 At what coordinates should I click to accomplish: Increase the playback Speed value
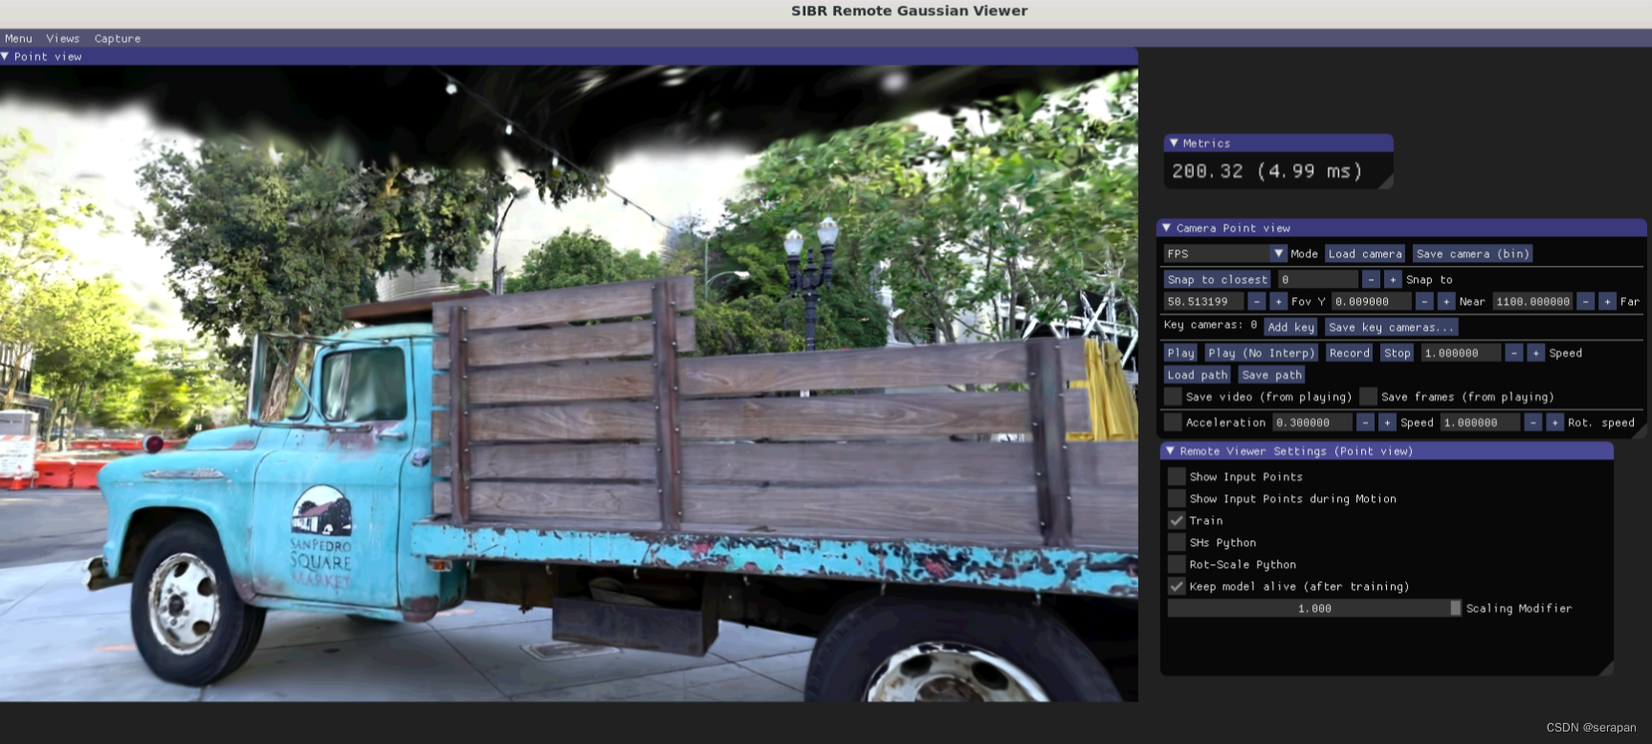pyautogui.click(x=1535, y=353)
